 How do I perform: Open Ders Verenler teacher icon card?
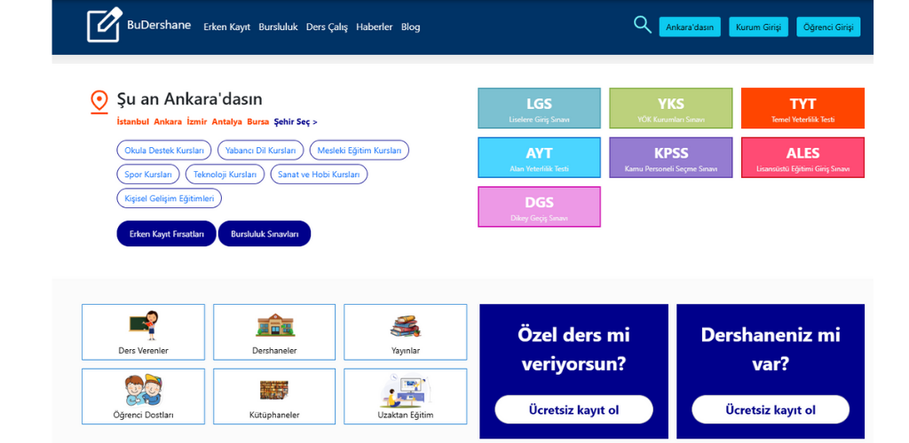pyautogui.click(x=143, y=332)
